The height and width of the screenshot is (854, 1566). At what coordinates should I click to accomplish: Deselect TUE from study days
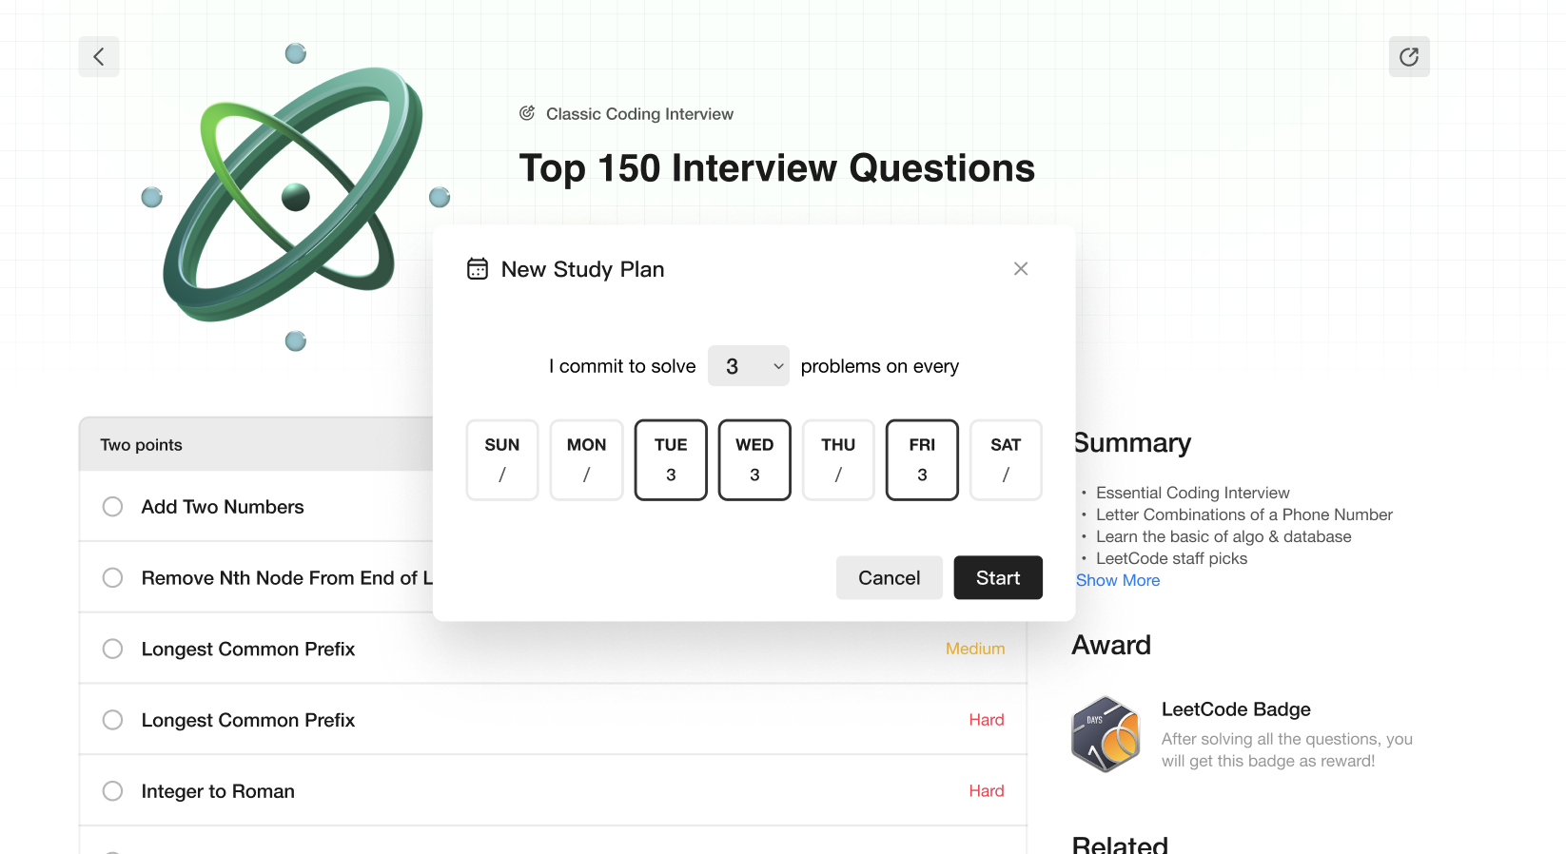pos(671,460)
